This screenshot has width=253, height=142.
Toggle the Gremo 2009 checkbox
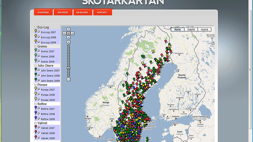click(39, 62)
